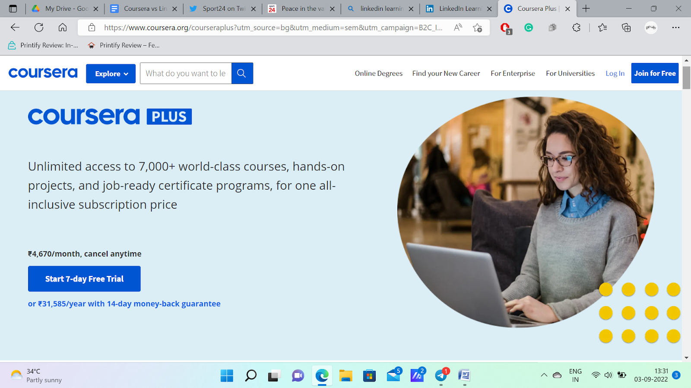The width and height of the screenshot is (691, 388).
Task: Click the Join for Free button
Action: coord(655,73)
